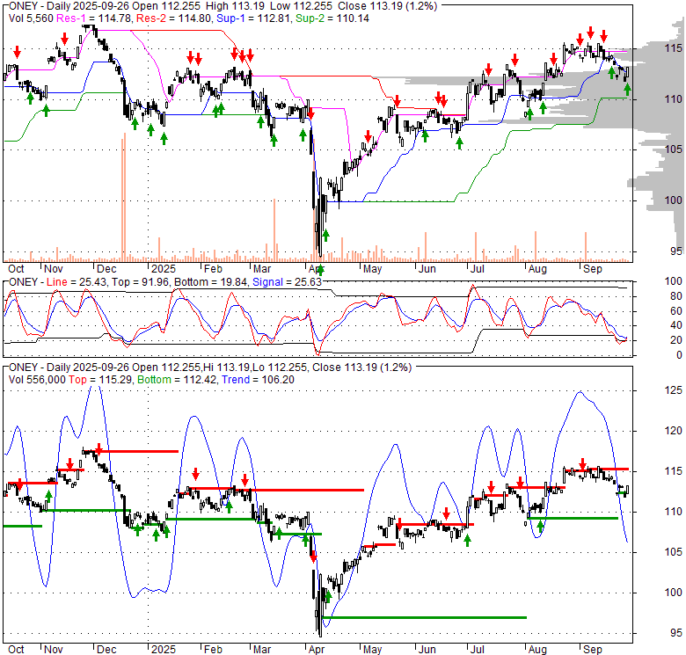Click the Bottom = 112.42 label in bottom chart
Screen dimensions: 686x655
(x=177, y=380)
